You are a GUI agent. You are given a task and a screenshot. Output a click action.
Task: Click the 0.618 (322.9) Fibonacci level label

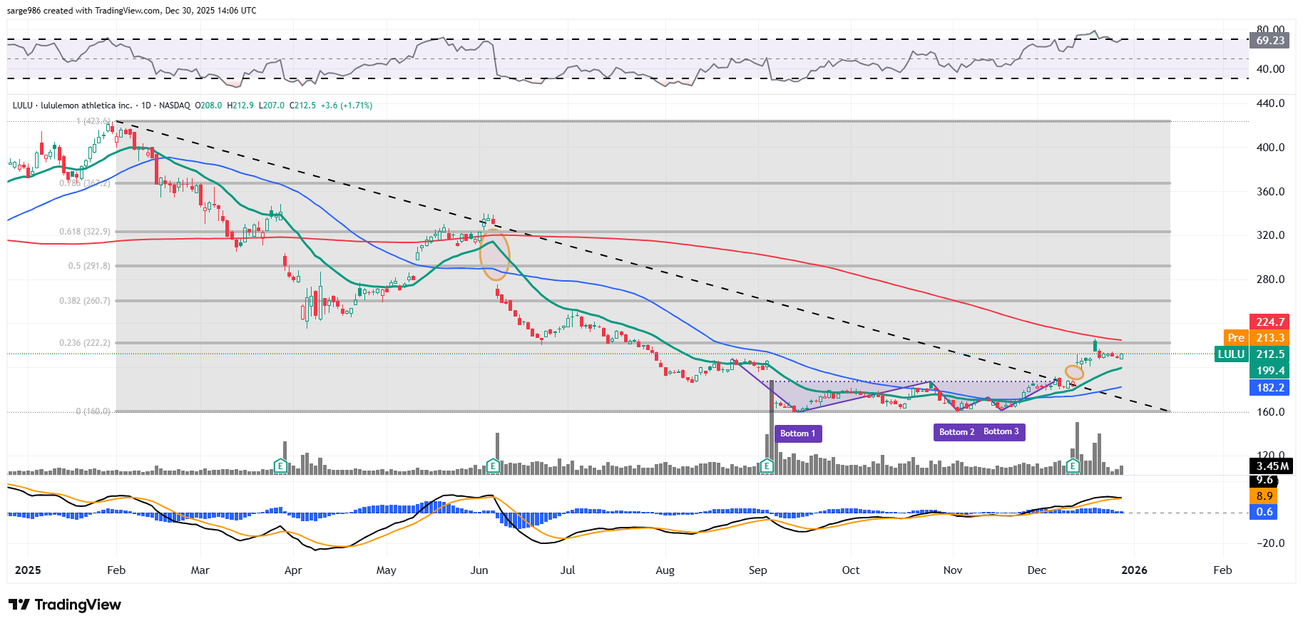click(85, 232)
